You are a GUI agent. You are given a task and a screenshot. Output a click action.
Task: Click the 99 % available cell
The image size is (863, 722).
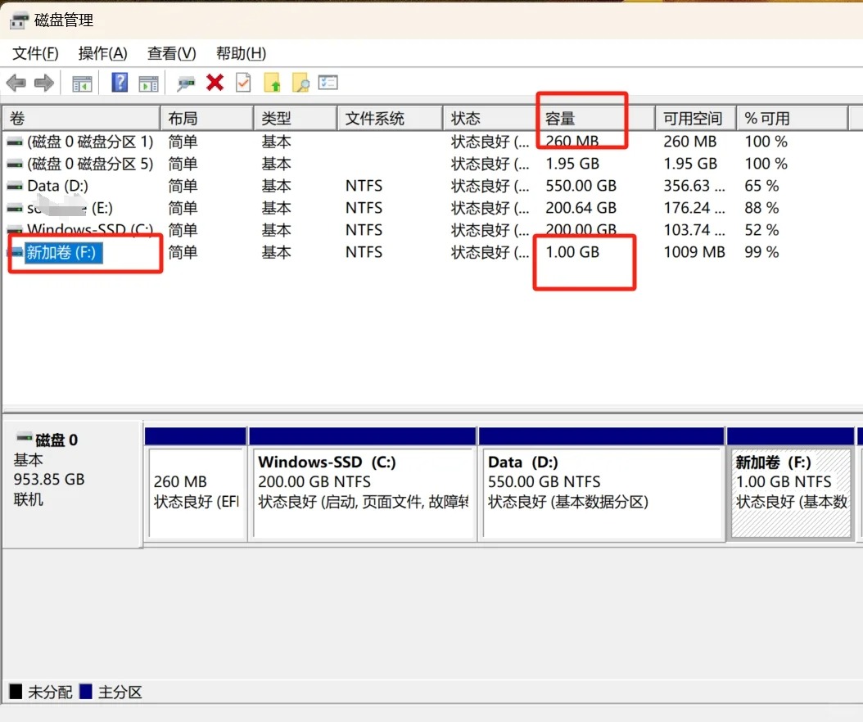click(x=761, y=252)
